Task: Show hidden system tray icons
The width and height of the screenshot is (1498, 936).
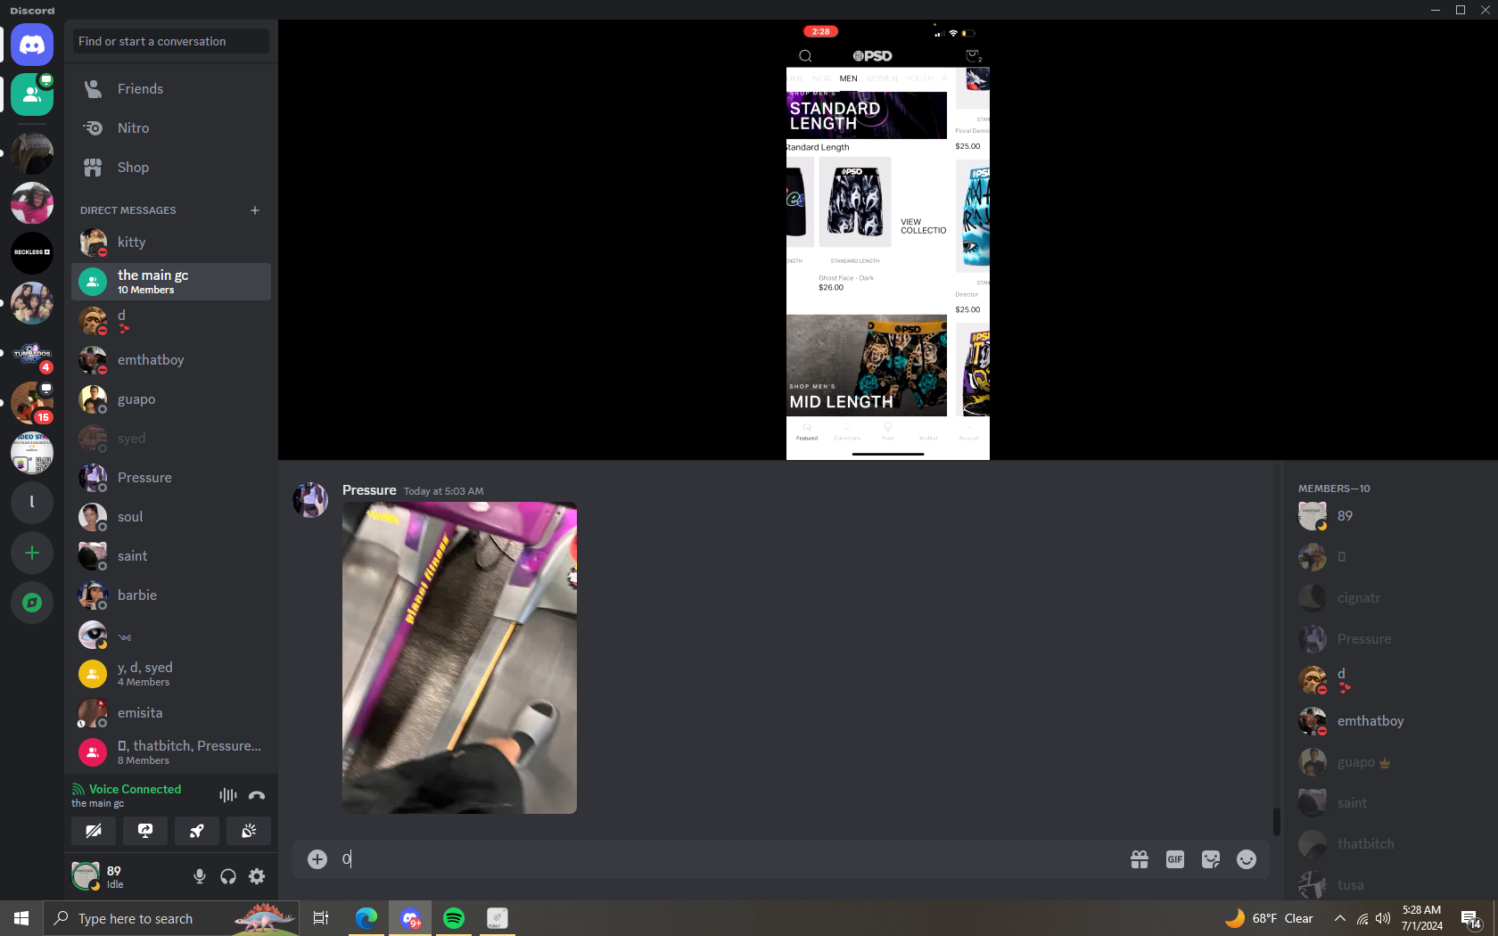Action: coord(1340,918)
